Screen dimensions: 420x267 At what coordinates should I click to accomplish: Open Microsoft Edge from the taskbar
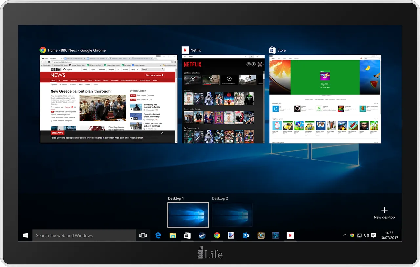click(x=158, y=235)
